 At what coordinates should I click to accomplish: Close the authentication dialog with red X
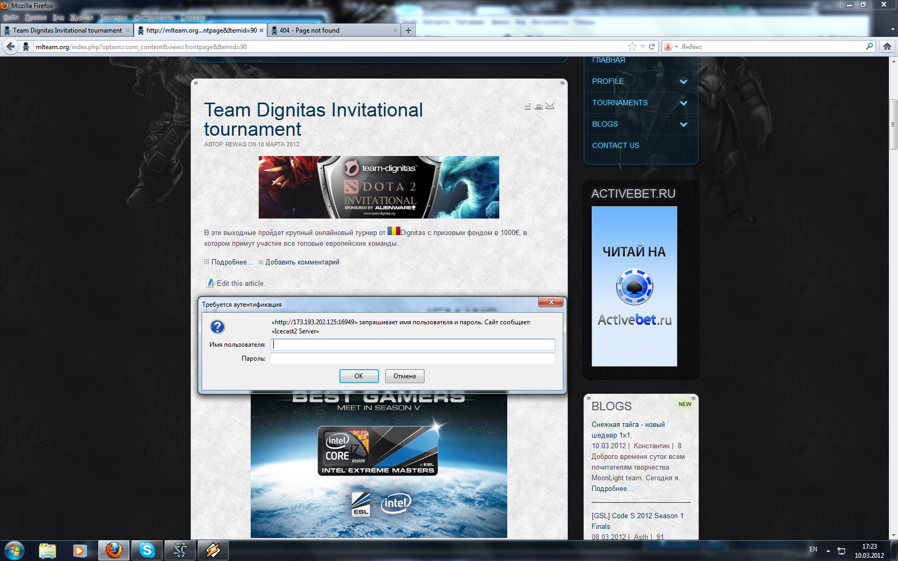551,302
